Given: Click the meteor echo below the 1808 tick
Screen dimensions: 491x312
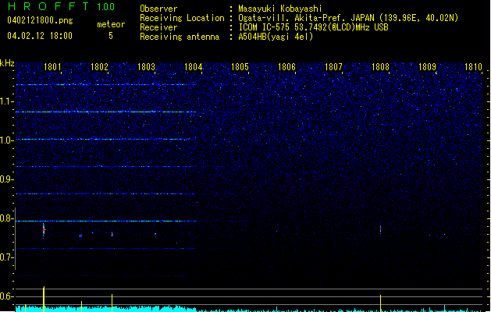Looking at the screenshot, I should [x=380, y=229].
